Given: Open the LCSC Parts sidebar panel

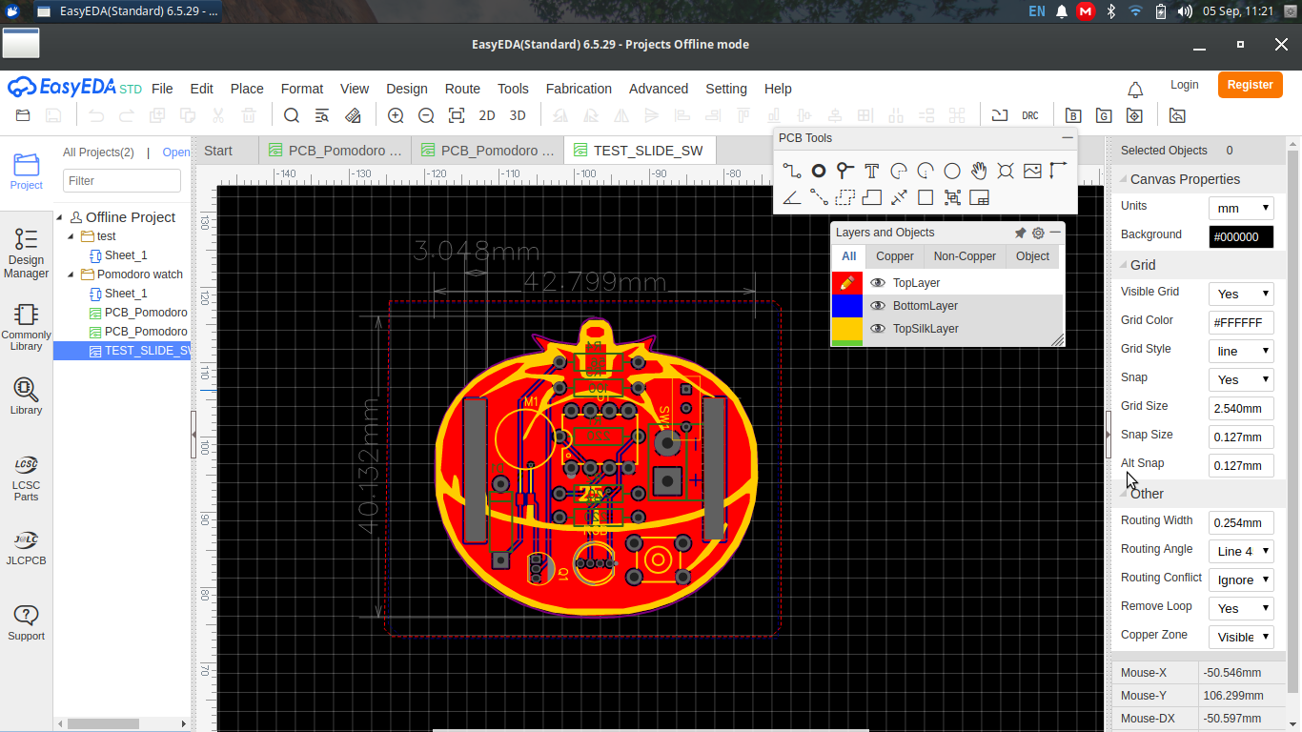Looking at the screenshot, I should pos(26,478).
